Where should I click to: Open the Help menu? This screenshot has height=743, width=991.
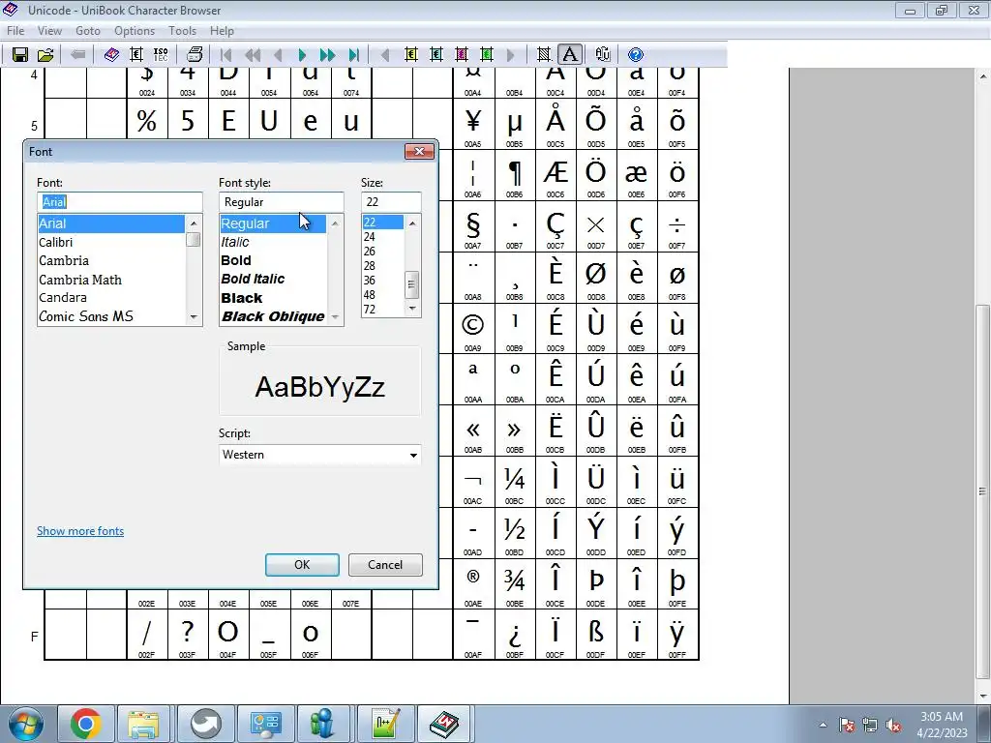[222, 30]
